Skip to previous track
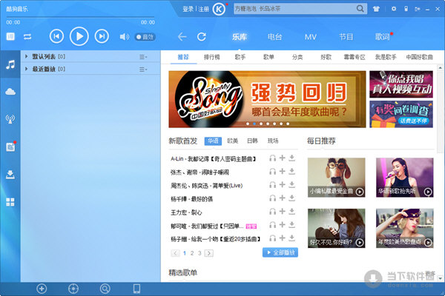This screenshot has height=296, width=445. (x=56, y=36)
